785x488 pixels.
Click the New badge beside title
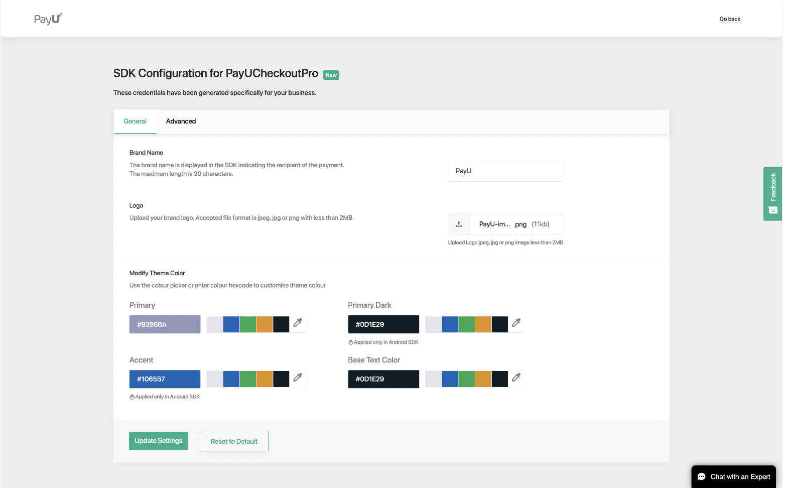(x=331, y=75)
